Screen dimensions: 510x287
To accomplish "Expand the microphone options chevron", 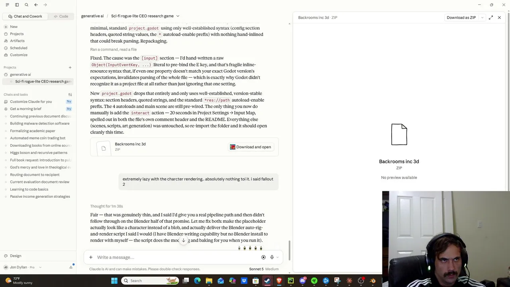I will coord(278,258).
